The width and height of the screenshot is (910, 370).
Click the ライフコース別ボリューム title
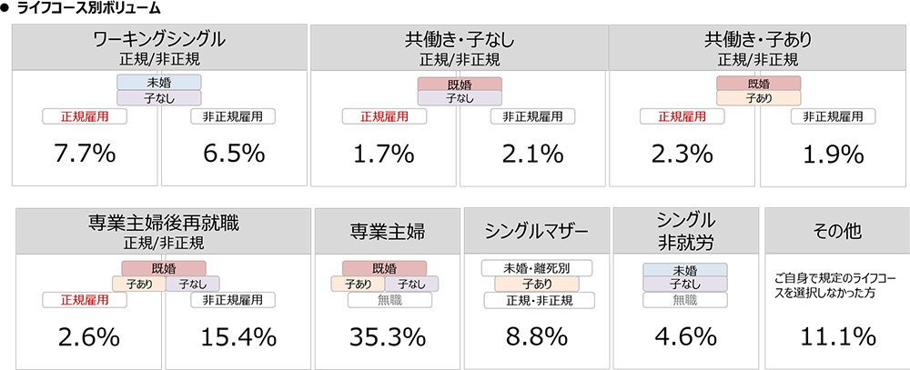(89, 9)
